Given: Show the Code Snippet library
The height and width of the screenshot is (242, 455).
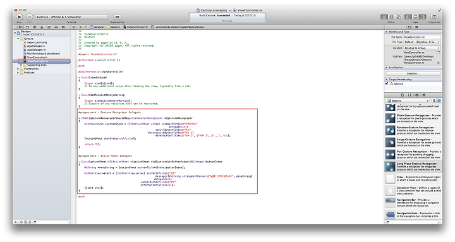Looking at the screenshot, I should [409, 95].
